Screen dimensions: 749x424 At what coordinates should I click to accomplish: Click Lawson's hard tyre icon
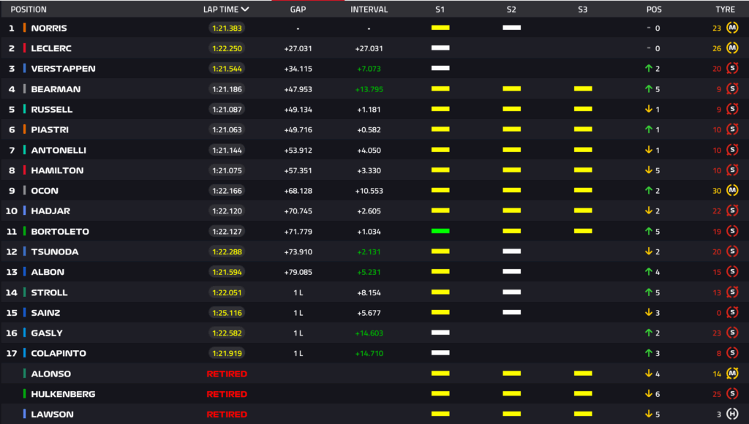click(732, 414)
